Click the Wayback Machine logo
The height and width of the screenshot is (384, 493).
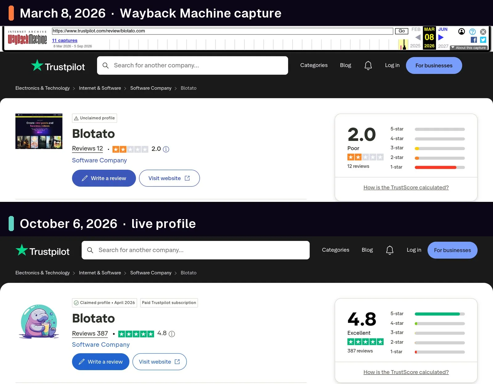point(27,38)
